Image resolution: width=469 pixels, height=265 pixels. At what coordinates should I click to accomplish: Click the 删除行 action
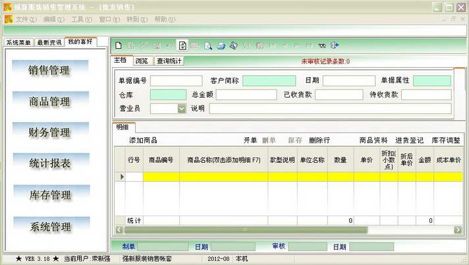pyautogui.click(x=319, y=140)
